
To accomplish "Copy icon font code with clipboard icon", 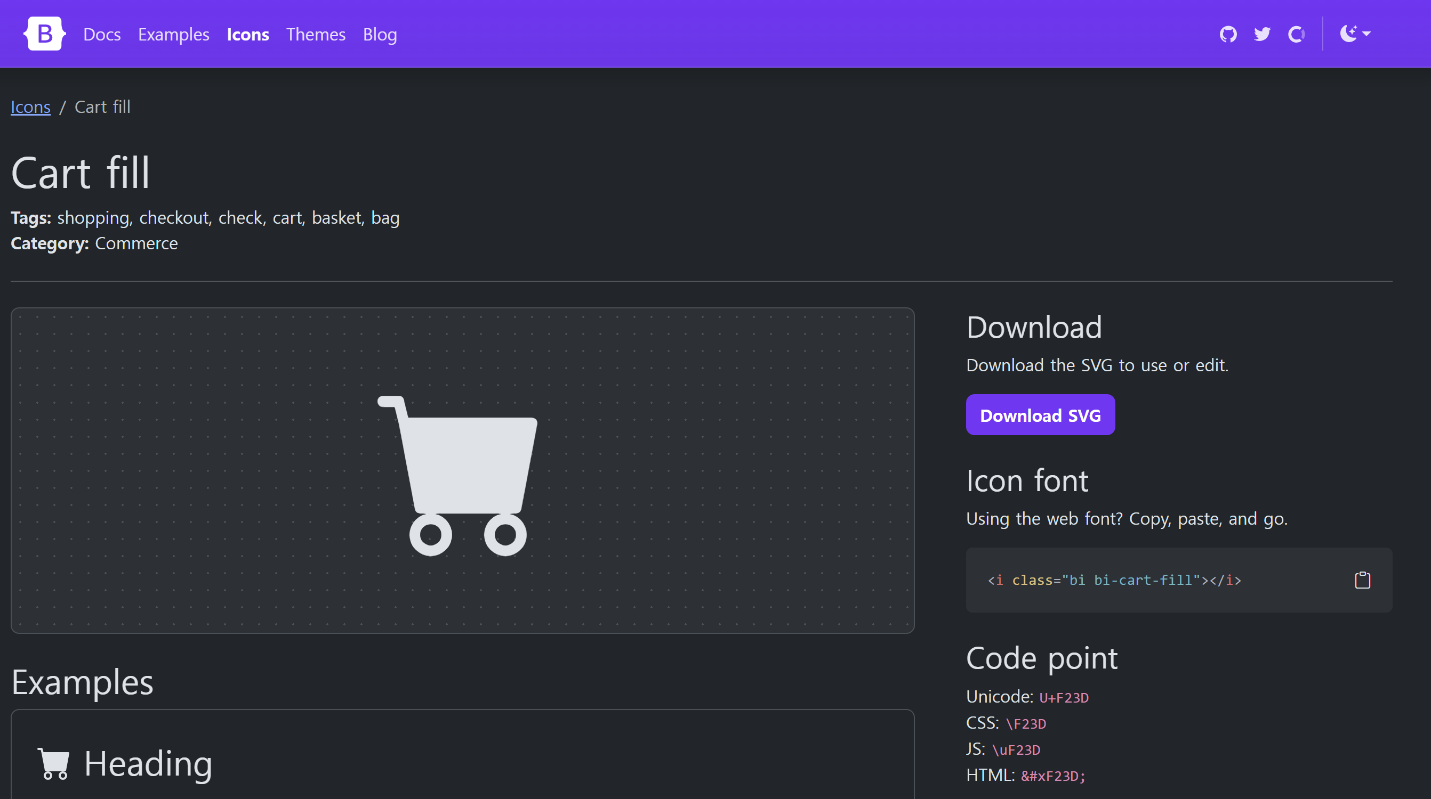I will click(1362, 580).
